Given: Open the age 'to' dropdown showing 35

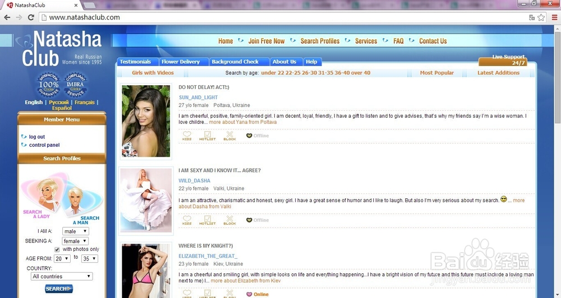Looking at the screenshot, I should (89, 259).
